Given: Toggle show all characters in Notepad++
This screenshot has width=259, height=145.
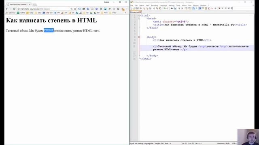Looking at the screenshot, I should coord(197,8).
